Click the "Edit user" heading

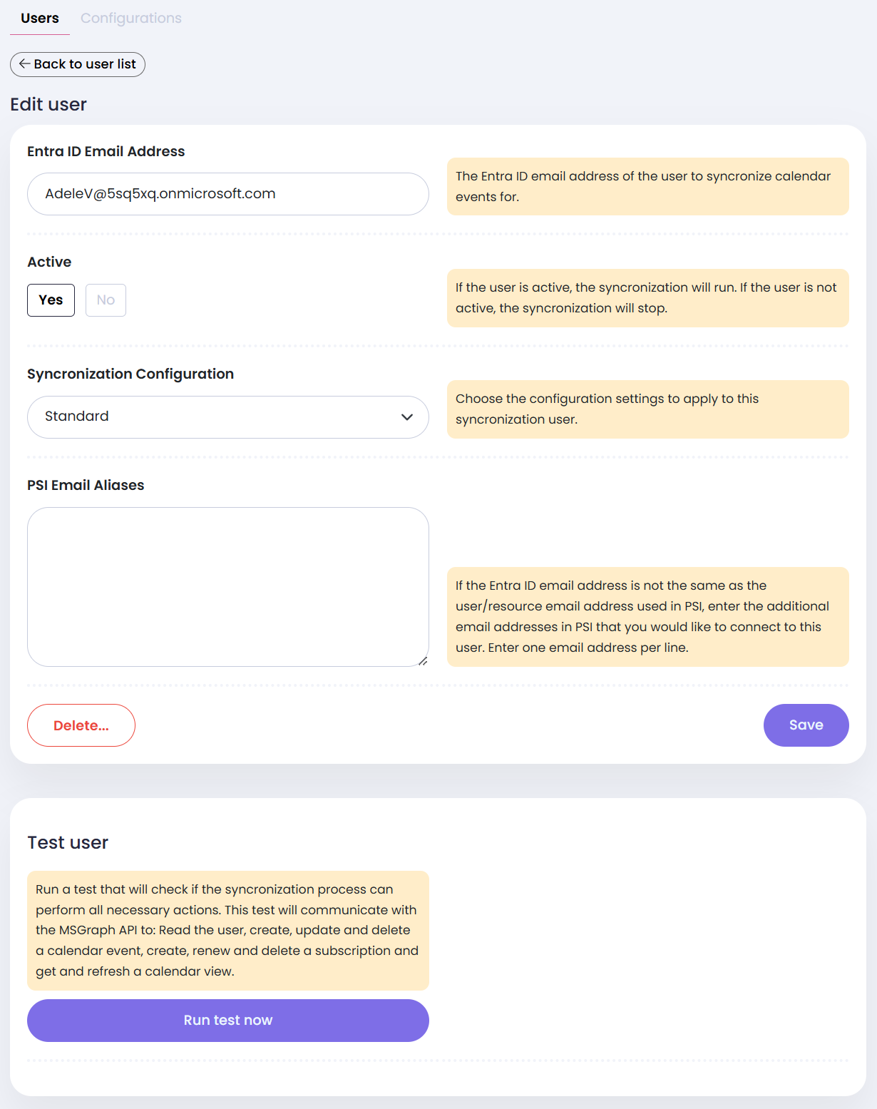(x=48, y=104)
